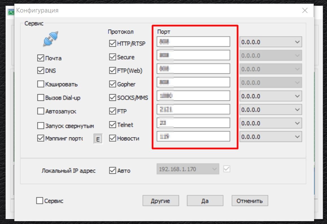The height and width of the screenshot is (224, 327).
Task: Click the Новости port field
Action: (x=193, y=137)
